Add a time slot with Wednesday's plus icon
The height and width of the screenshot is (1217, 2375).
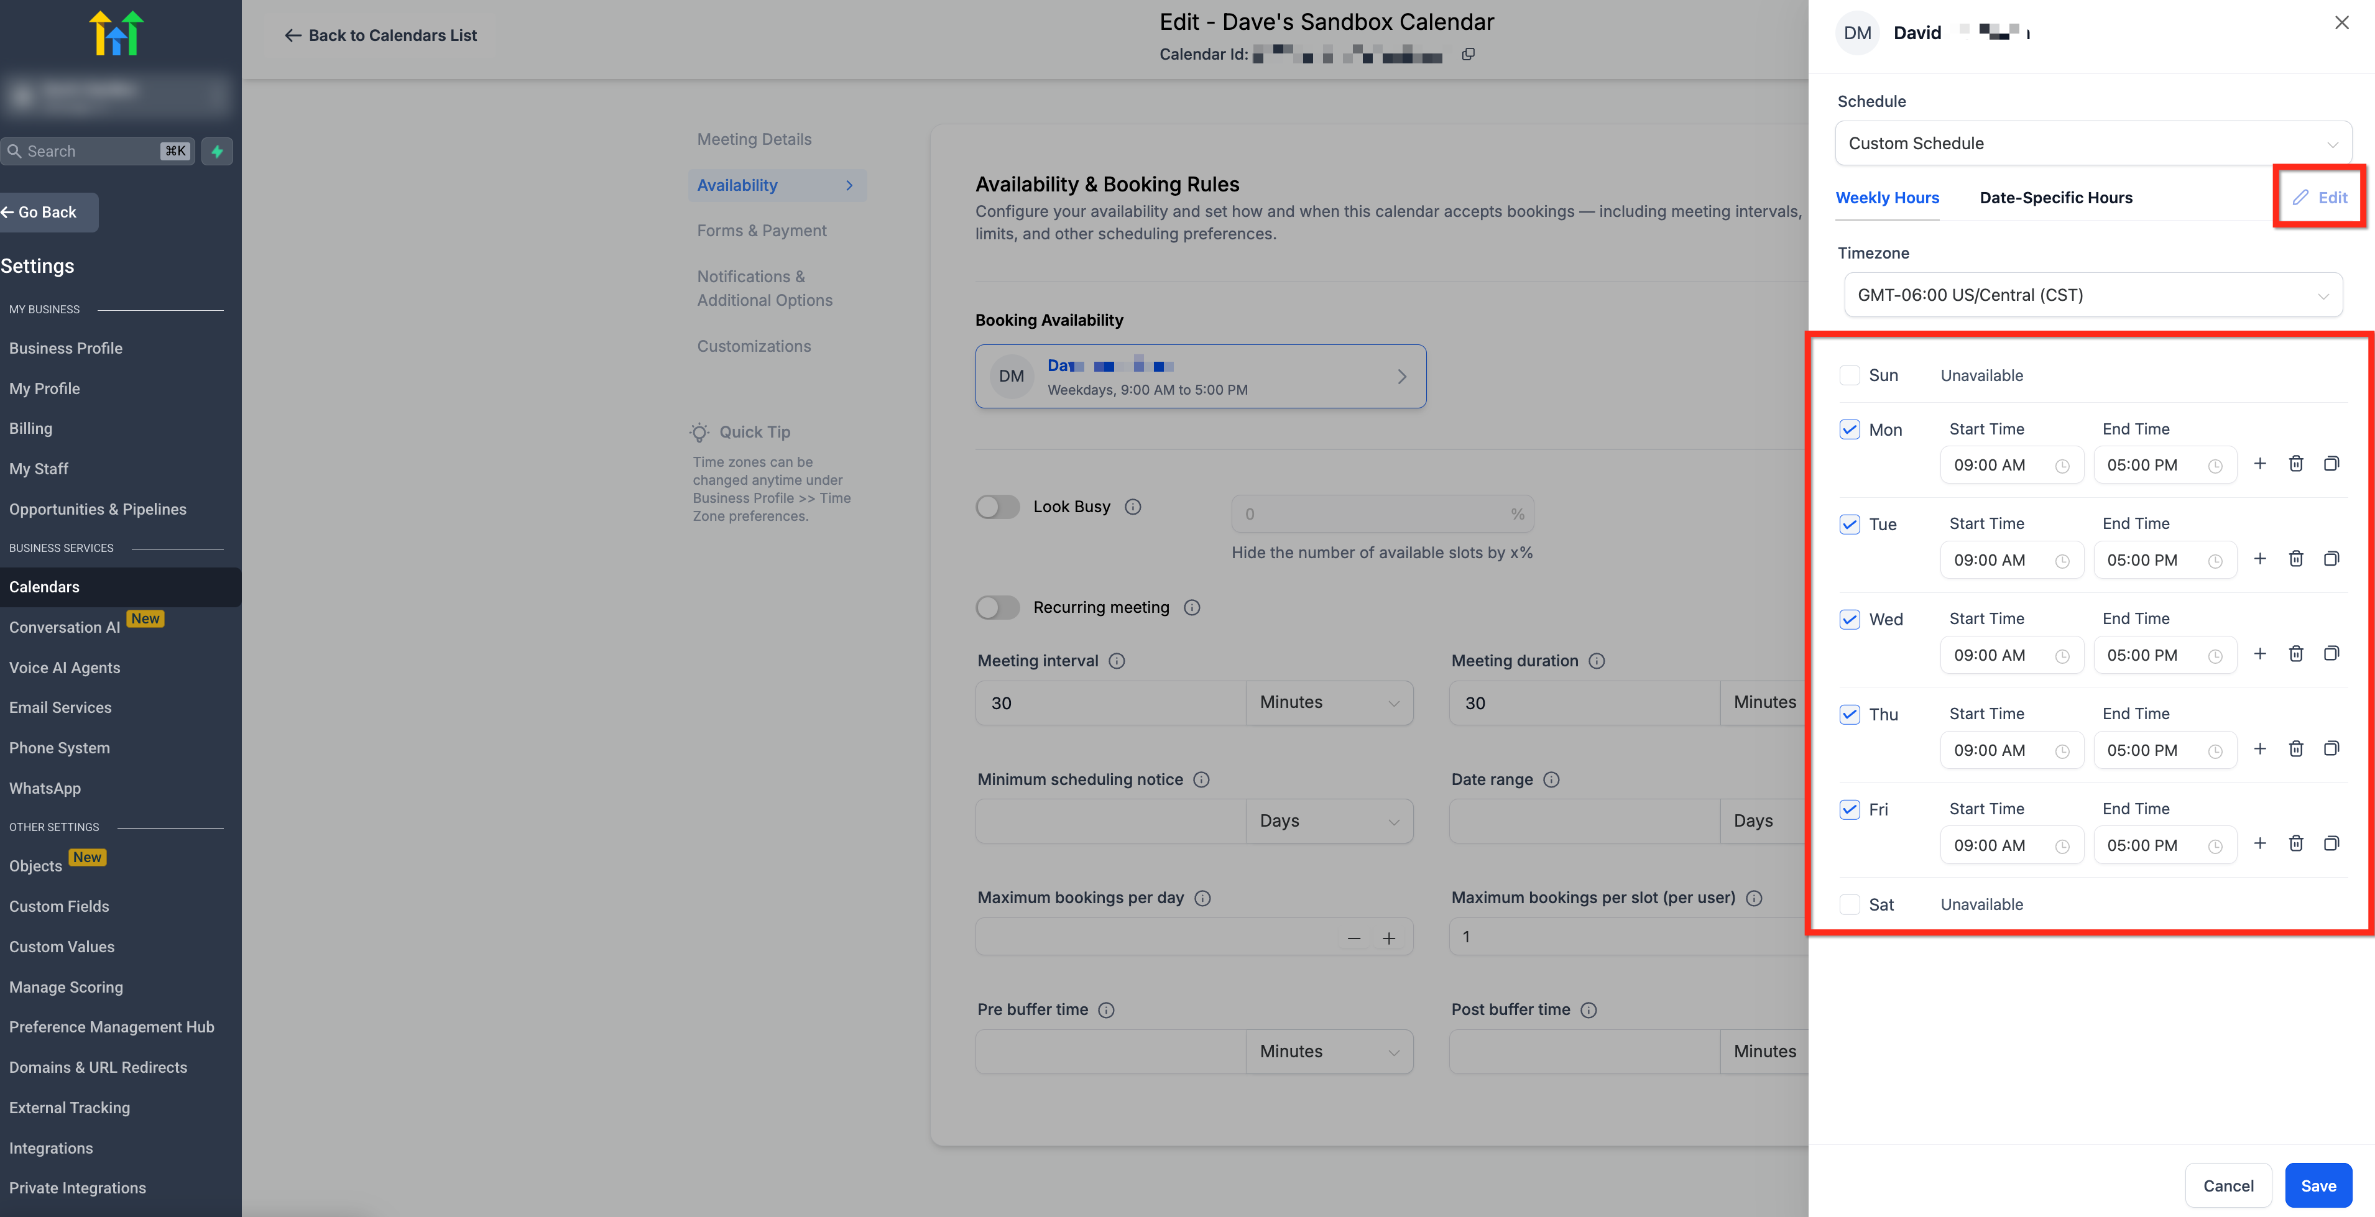2260,654
